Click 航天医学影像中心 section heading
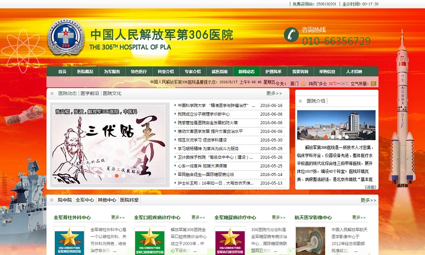 click(313, 217)
